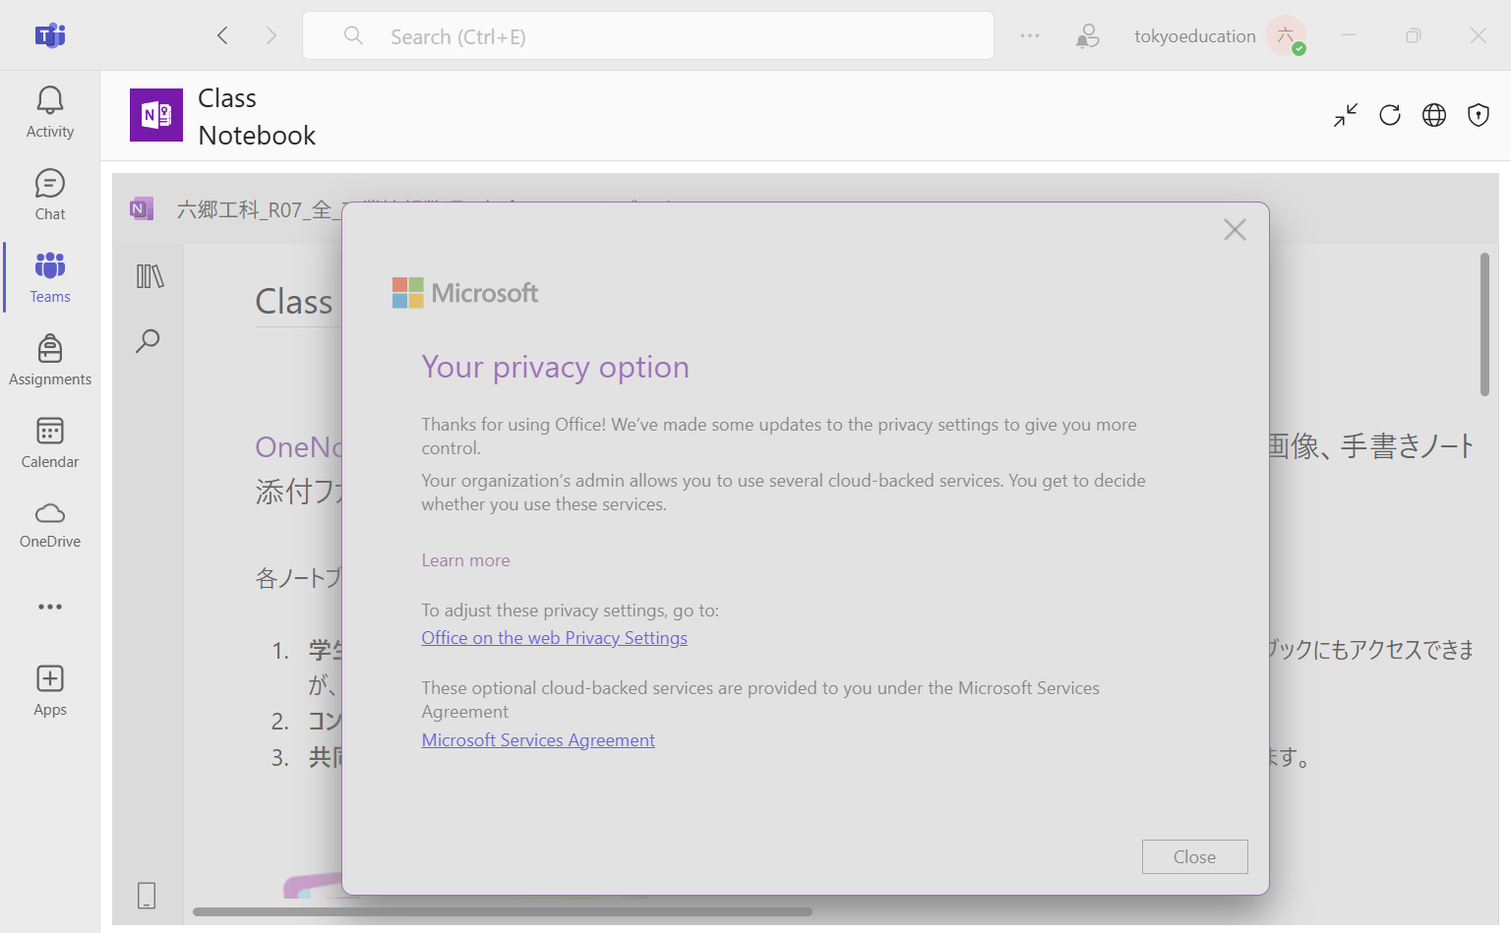
Task: Open the people notification icon
Action: tap(1087, 36)
